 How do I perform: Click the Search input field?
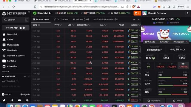16,20
